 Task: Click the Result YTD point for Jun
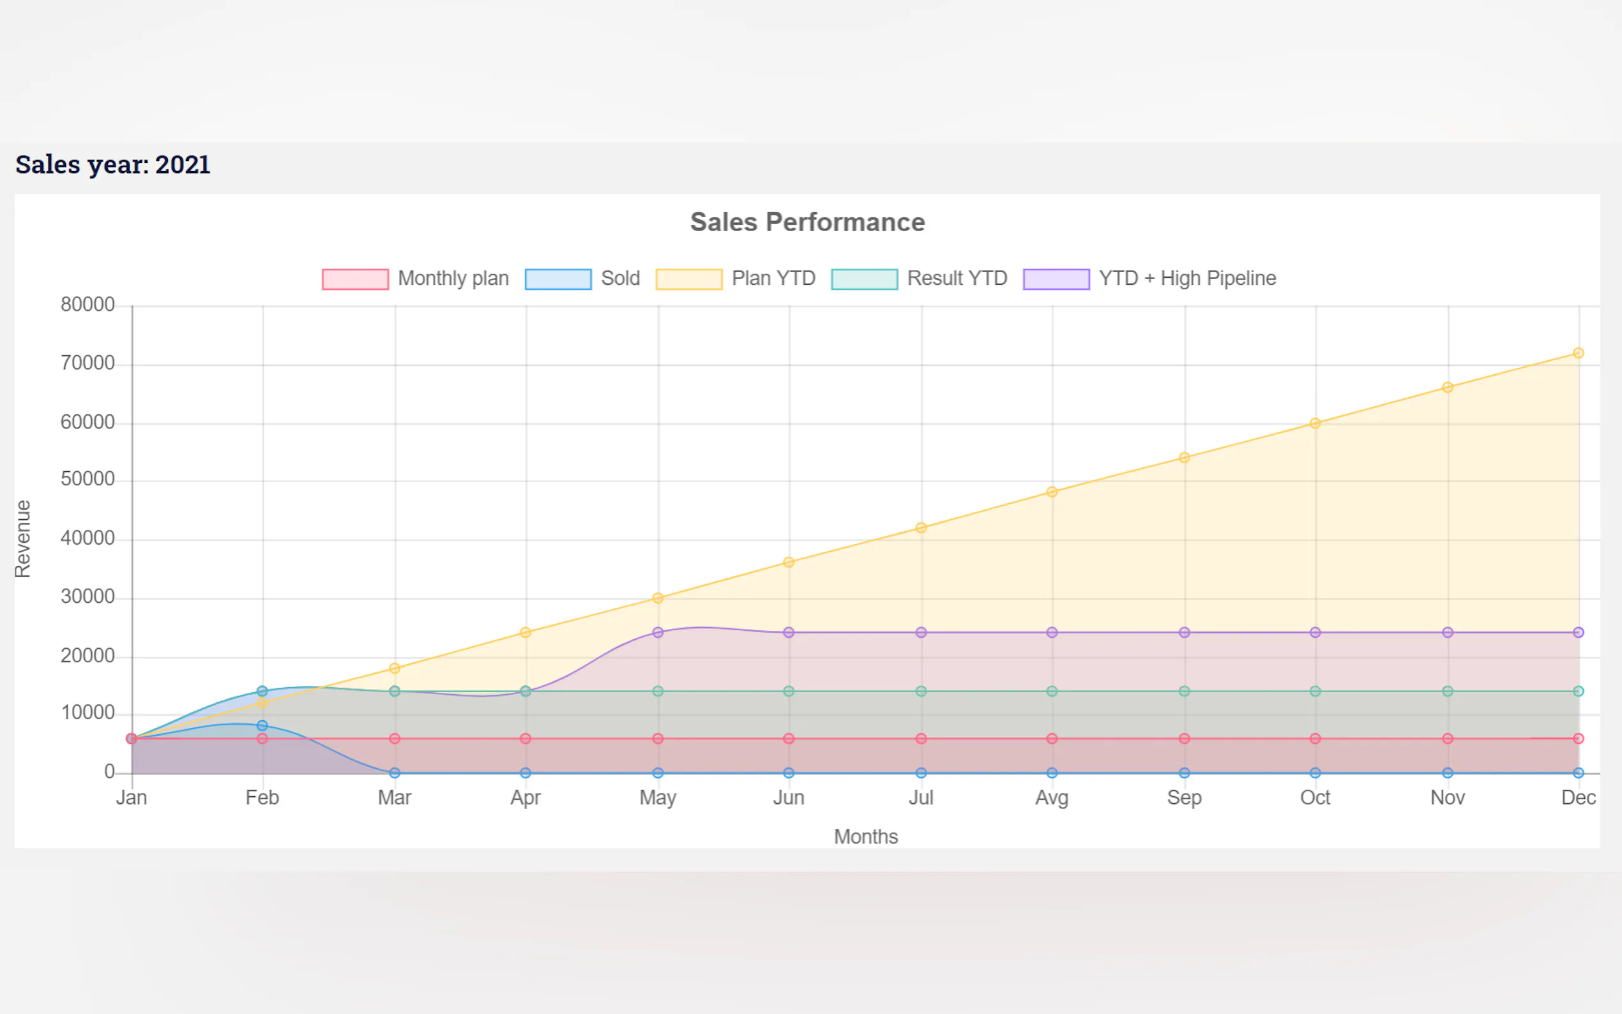point(789,692)
